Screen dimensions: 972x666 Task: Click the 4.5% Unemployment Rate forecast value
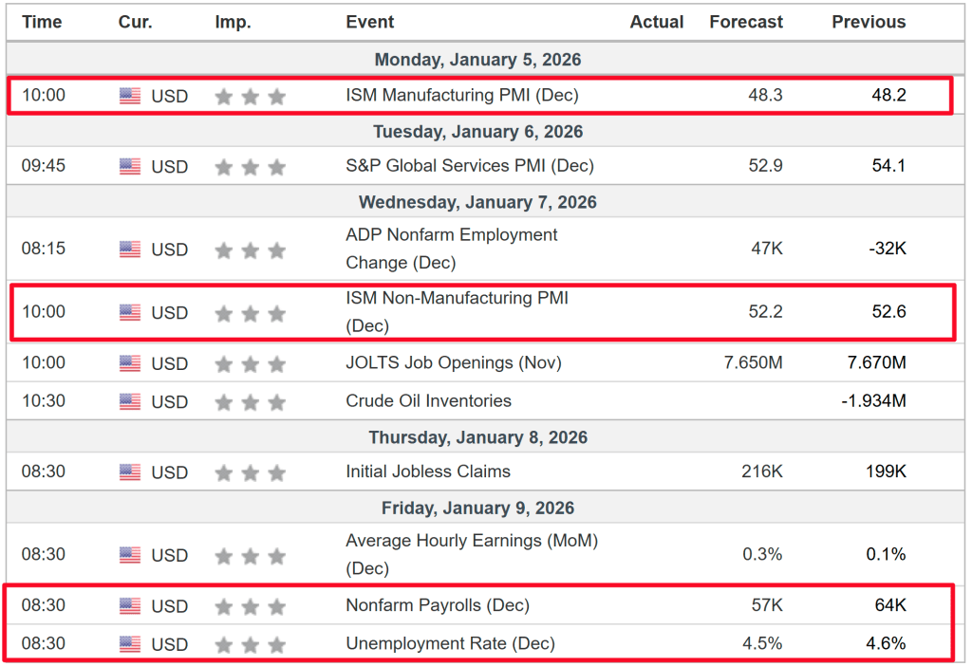[x=763, y=644]
